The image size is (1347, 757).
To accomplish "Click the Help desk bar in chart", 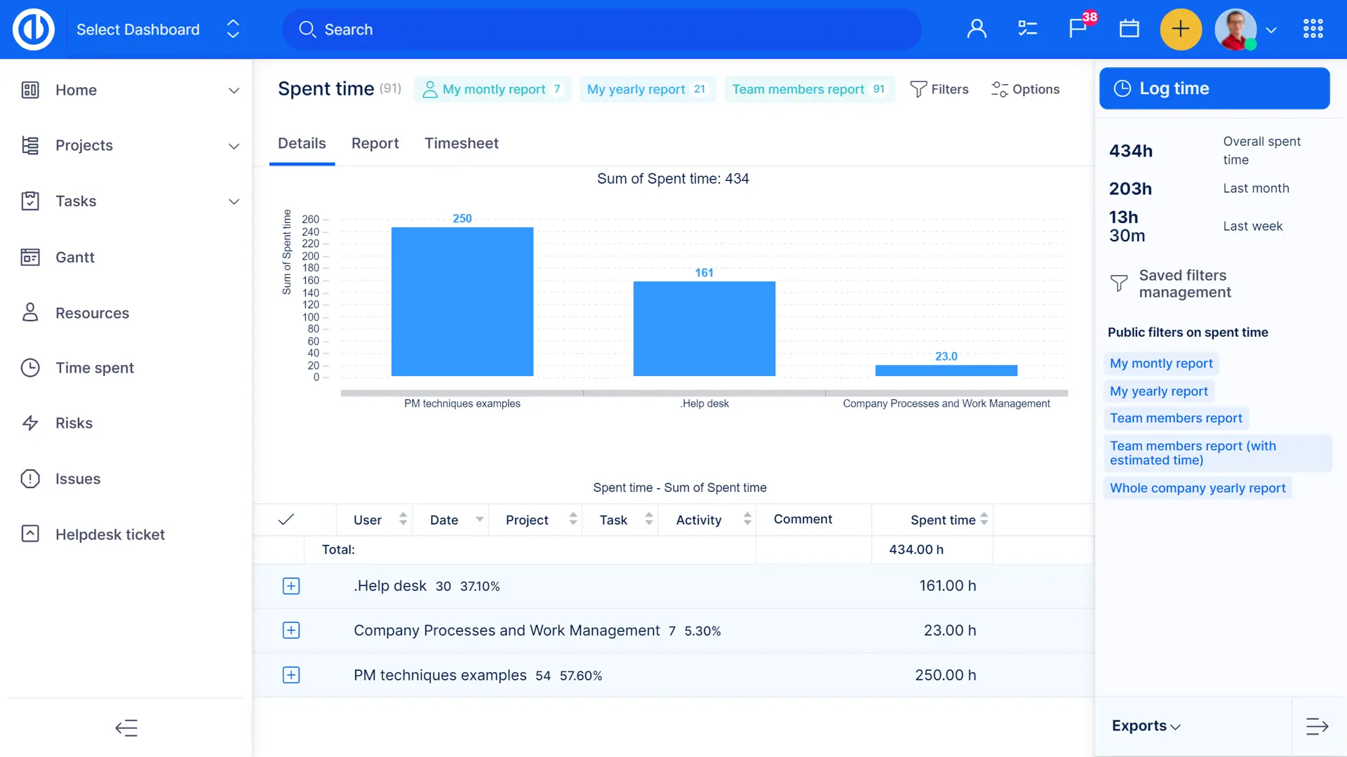I will click(x=704, y=328).
